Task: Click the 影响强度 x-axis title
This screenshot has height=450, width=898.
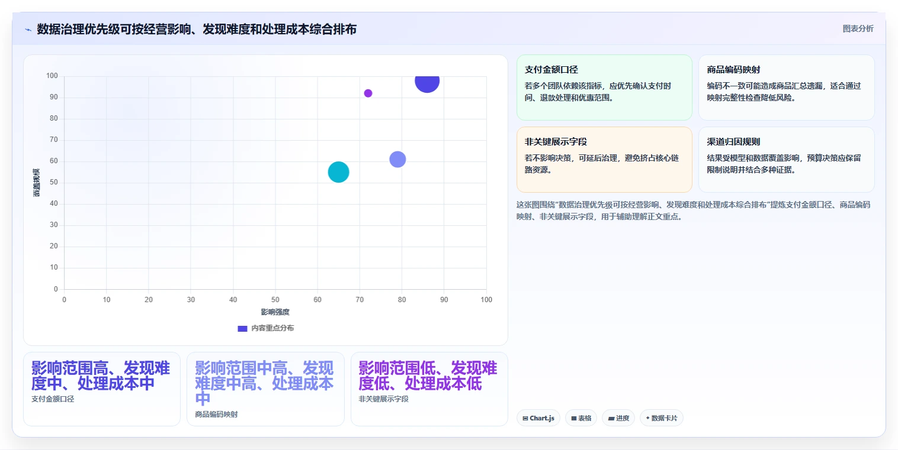Action: [275, 312]
